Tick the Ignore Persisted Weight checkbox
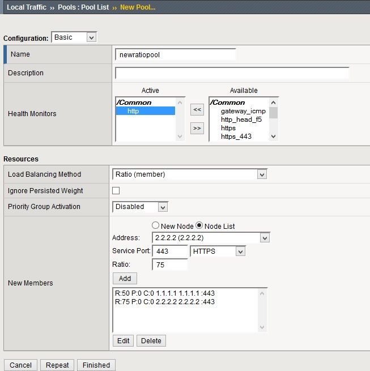 [116, 191]
